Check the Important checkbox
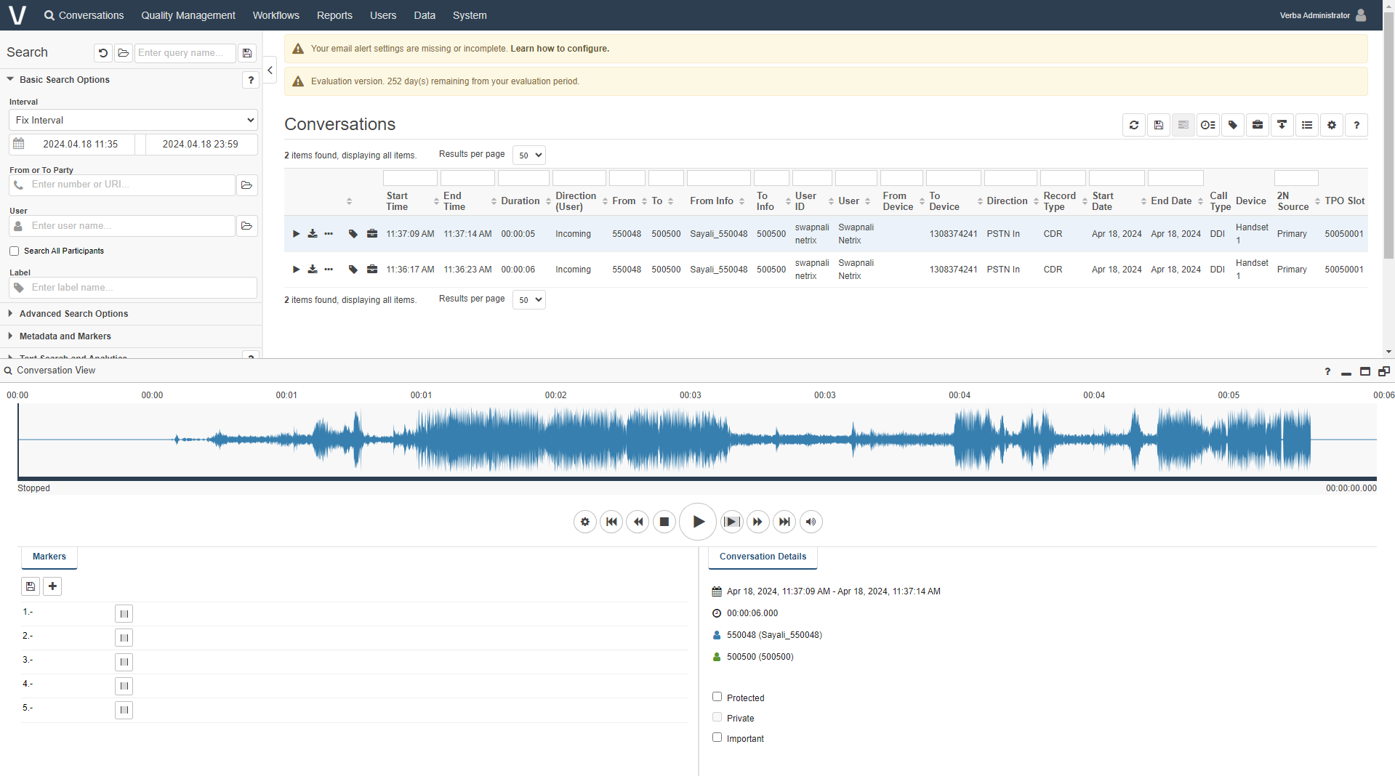Screen dimensions: 1395x776 717,737
